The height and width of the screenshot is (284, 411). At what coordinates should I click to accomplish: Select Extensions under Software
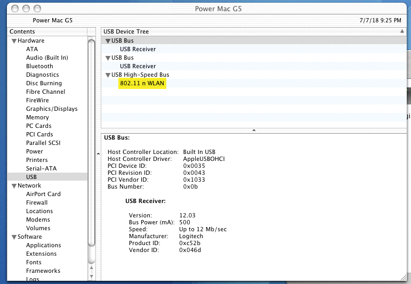click(42, 254)
